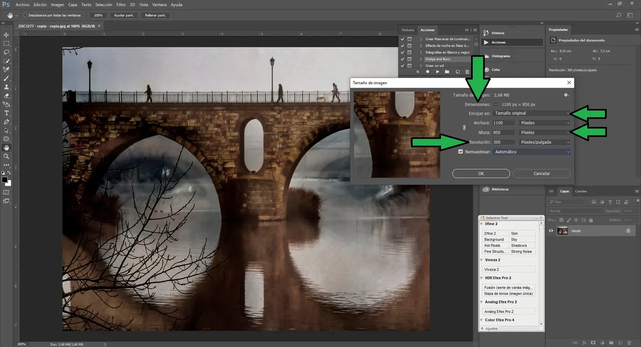The image size is (641, 347).
Task: Open the Resolución units dropdown
Action: (544, 142)
